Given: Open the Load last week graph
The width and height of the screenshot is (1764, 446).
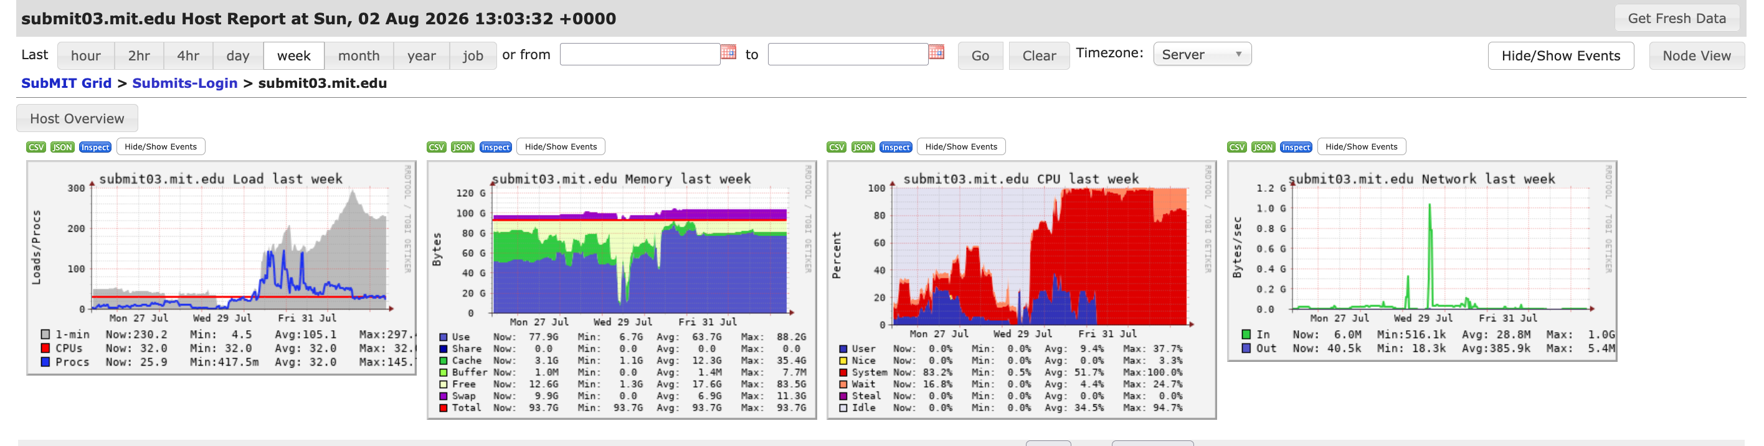Looking at the screenshot, I should [x=221, y=268].
